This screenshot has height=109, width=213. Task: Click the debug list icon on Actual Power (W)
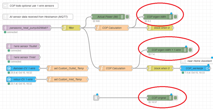pos(122,17)
